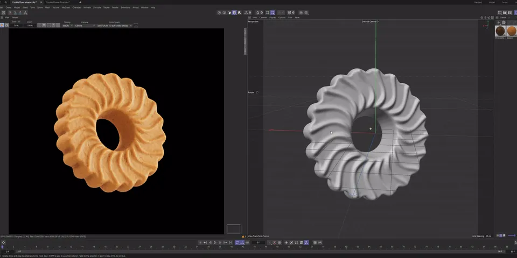Switch to the Model layout
The image size is (517, 258).
(x=492, y=2)
